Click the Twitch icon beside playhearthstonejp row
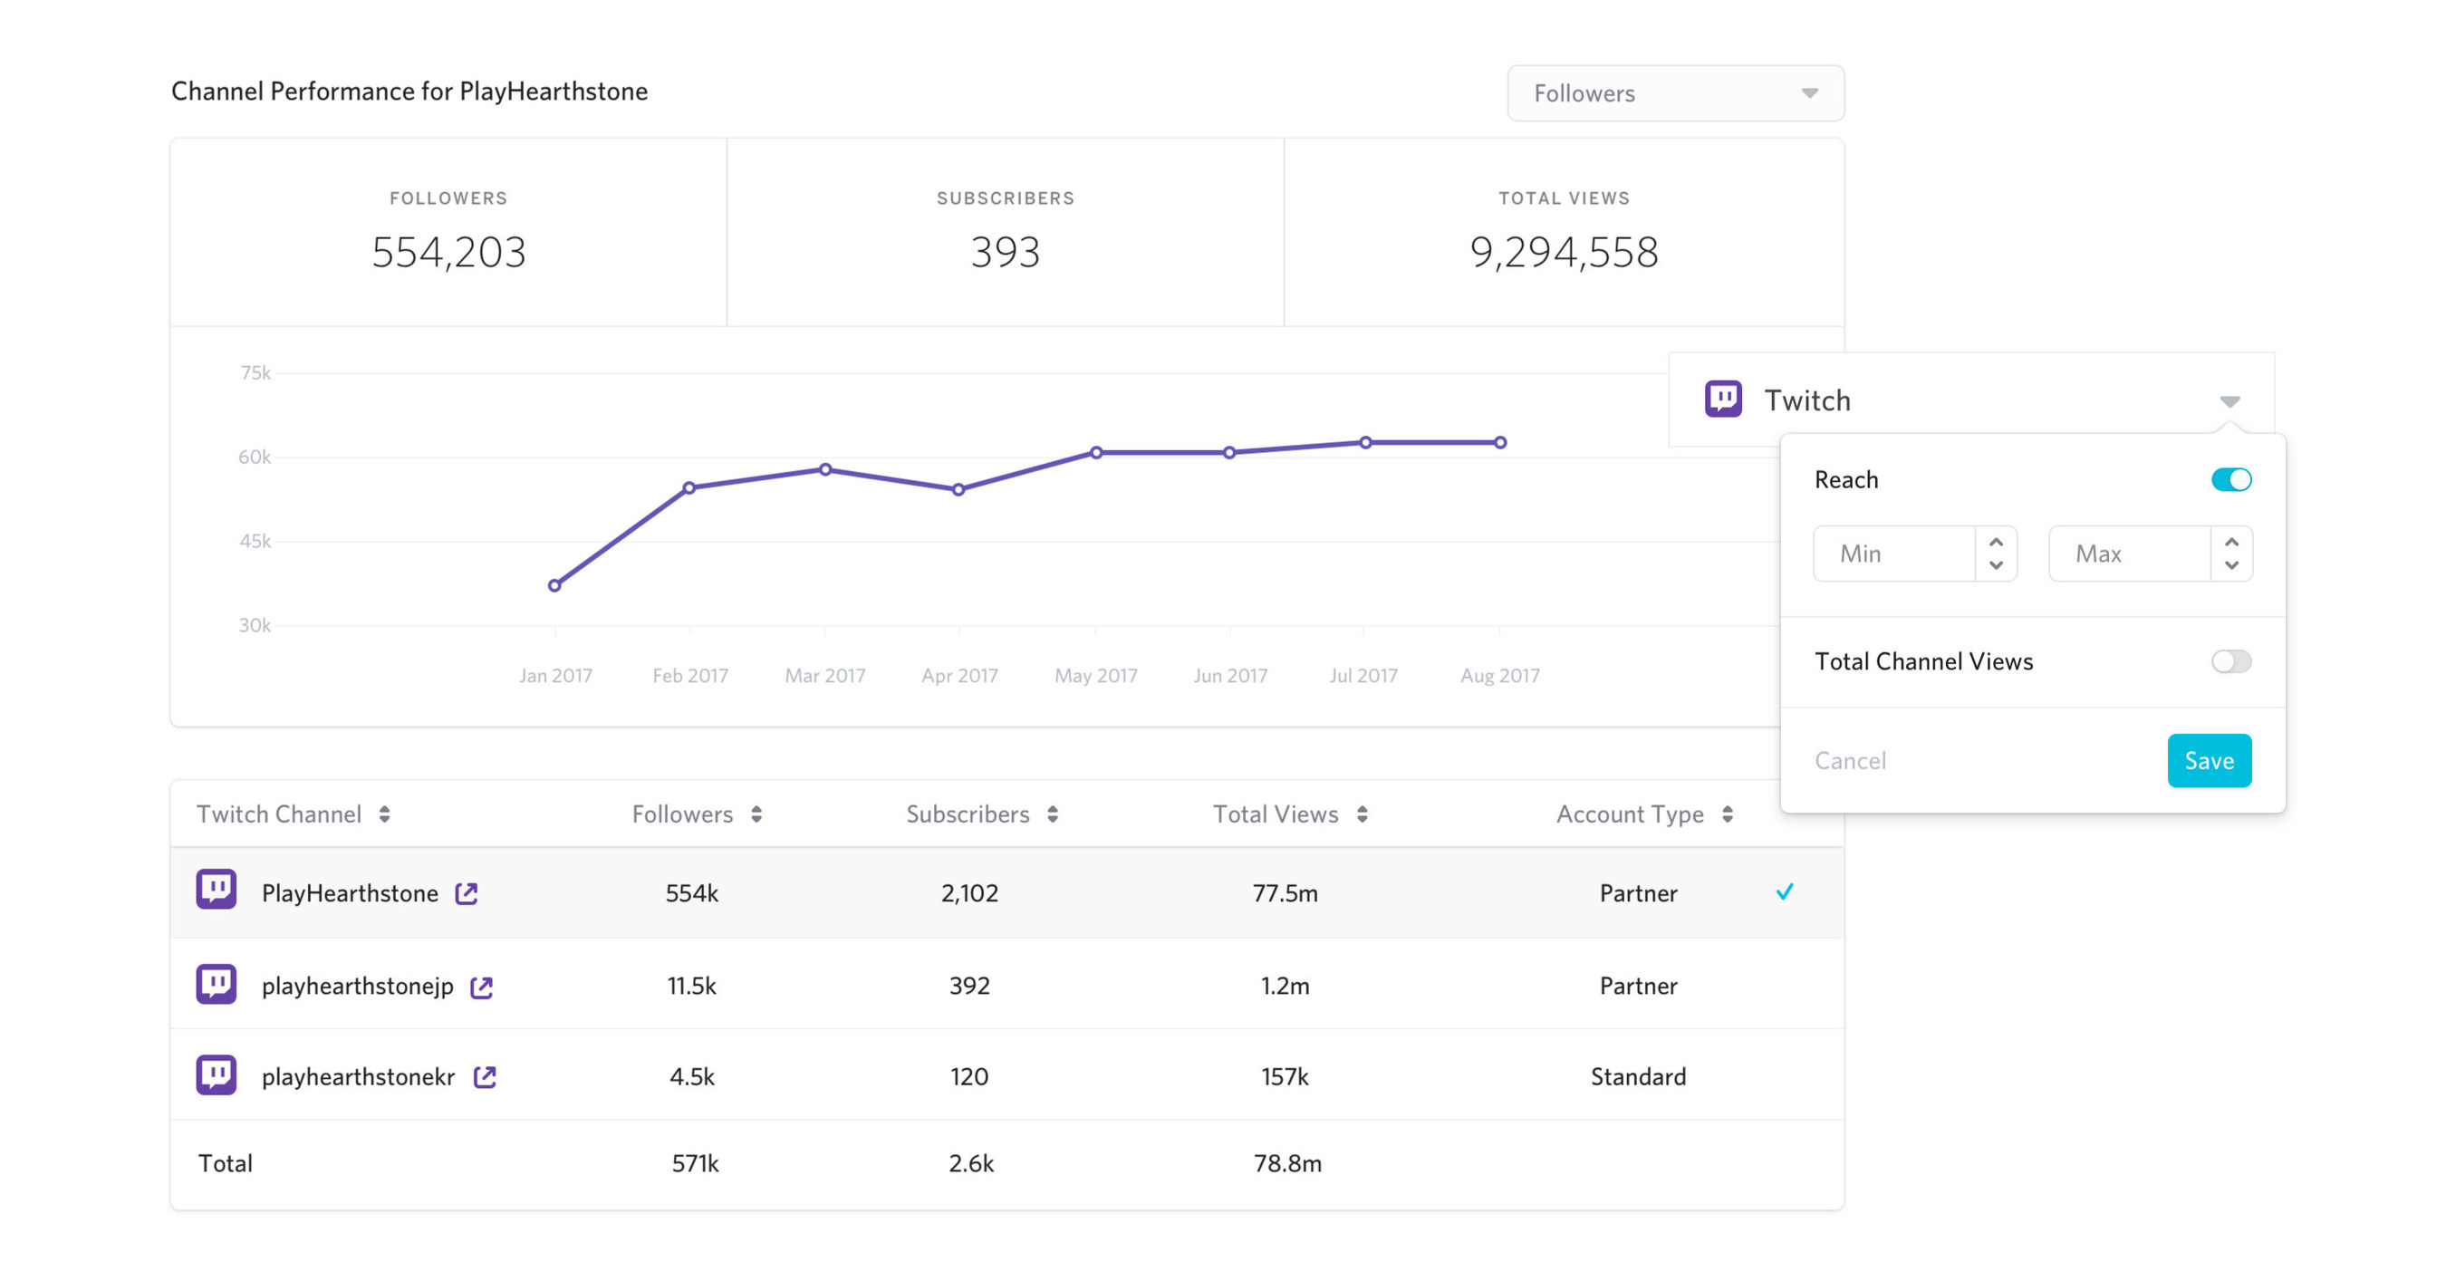Image resolution: width=2446 pixels, height=1281 pixels. pos(217,984)
